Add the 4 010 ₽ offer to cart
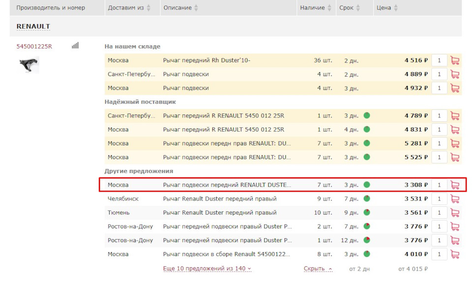The image size is (472, 282). [455, 254]
